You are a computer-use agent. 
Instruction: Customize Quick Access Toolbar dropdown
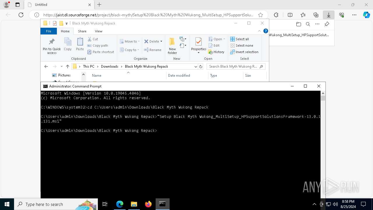click(x=66, y=23)
